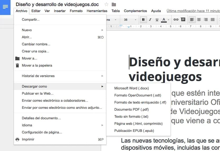Download as Página web (.html, comprimido)
The height and width of the screenshot is (151, 220).
coord(139,124)
